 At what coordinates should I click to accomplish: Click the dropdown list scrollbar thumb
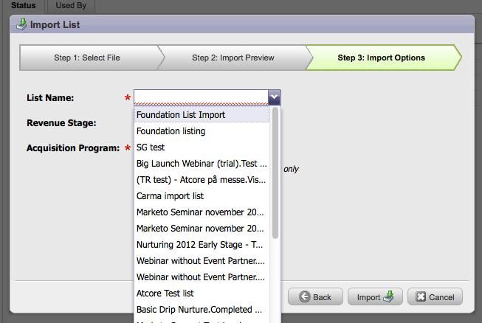pyautogui.click(x=275, y=173)
